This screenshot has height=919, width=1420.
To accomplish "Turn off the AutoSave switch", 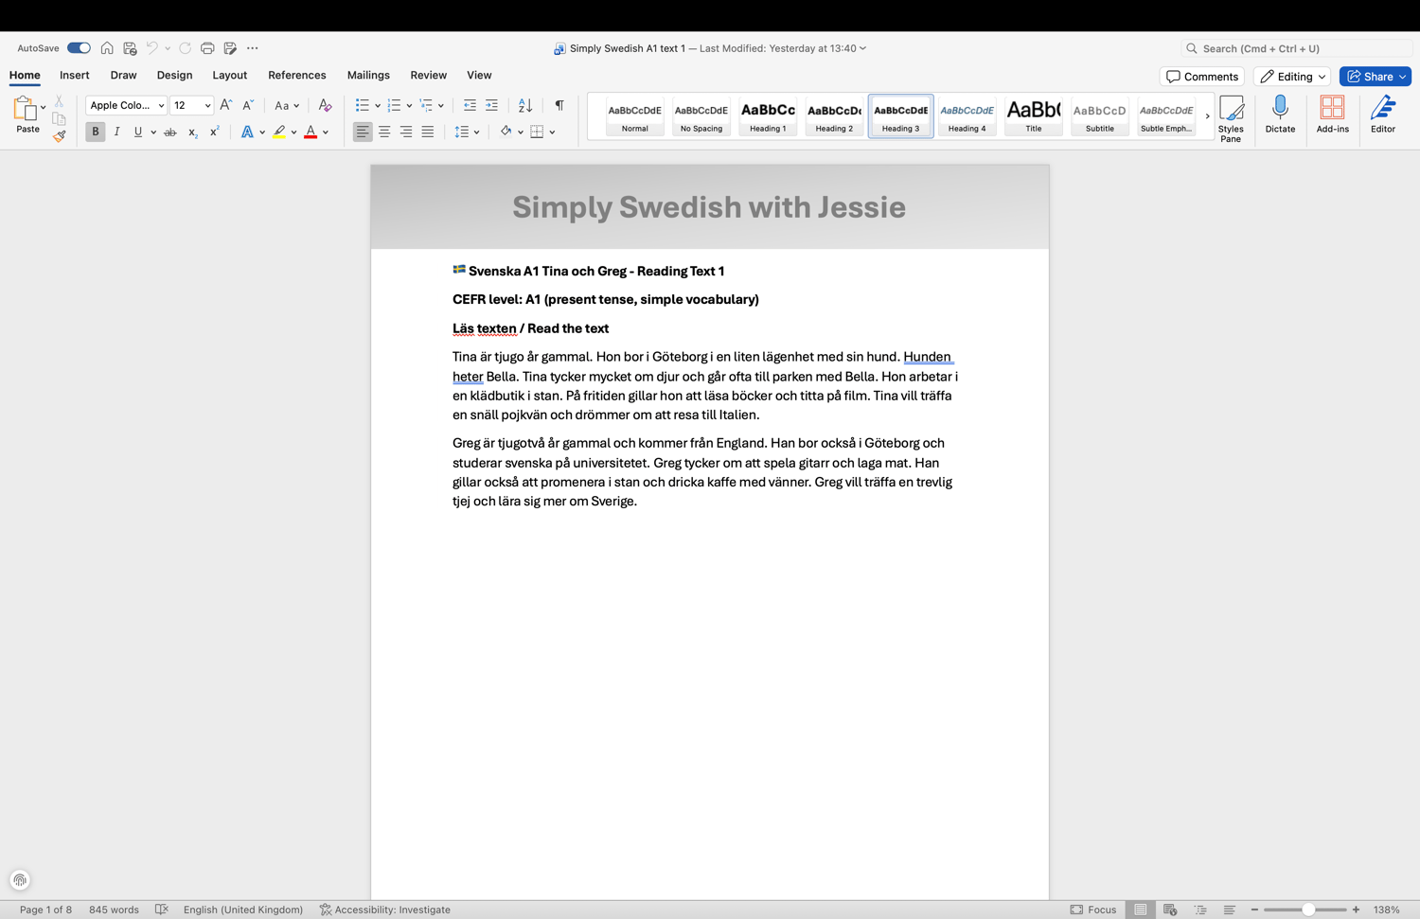I will coord(79,48).
